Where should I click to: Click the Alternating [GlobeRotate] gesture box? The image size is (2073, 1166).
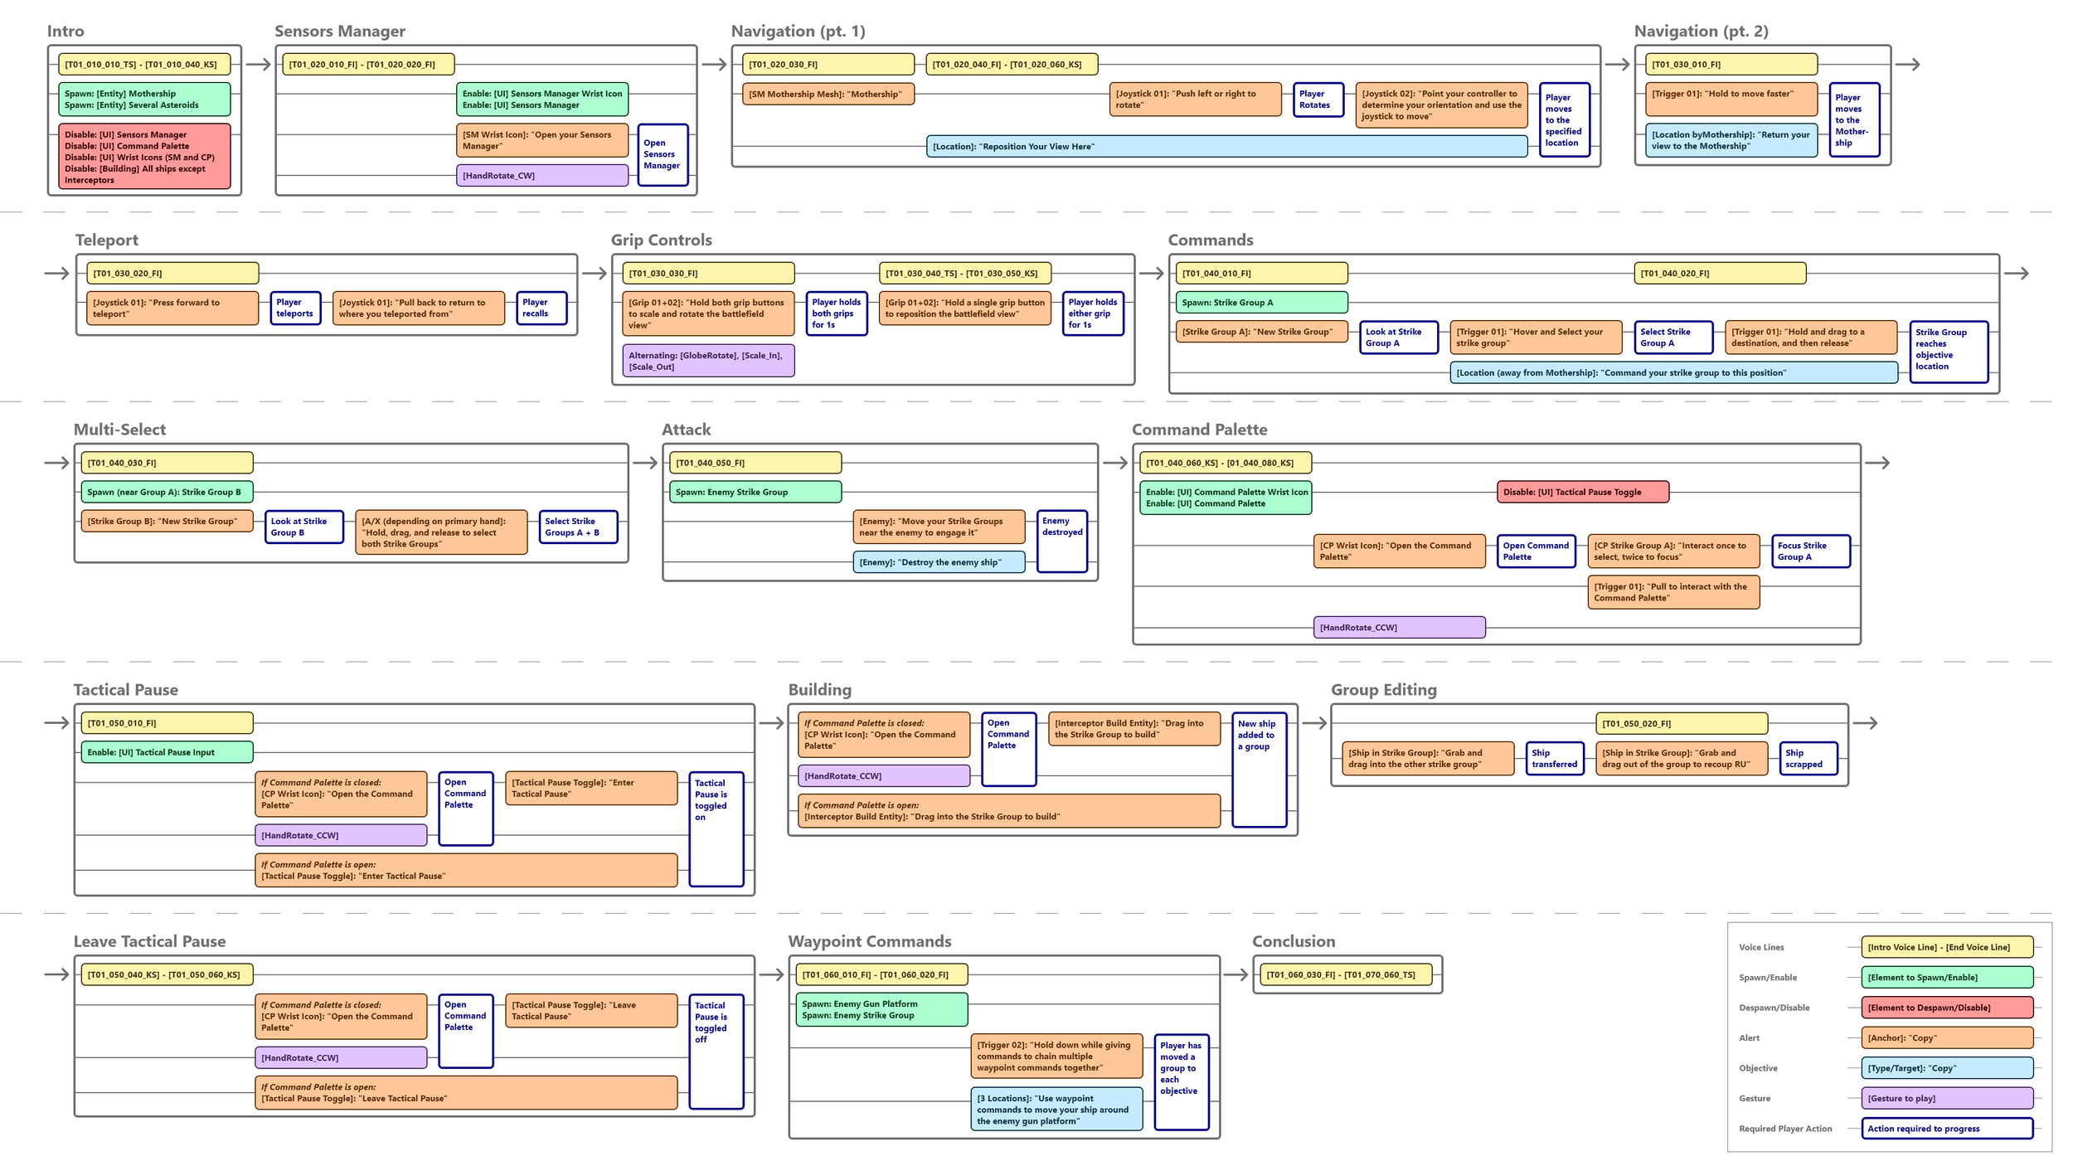(708, 361)
